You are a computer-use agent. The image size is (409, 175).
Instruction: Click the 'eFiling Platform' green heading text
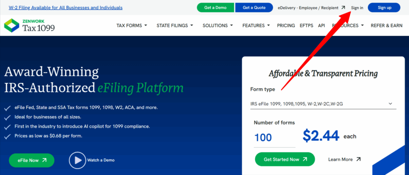(141, 88)
